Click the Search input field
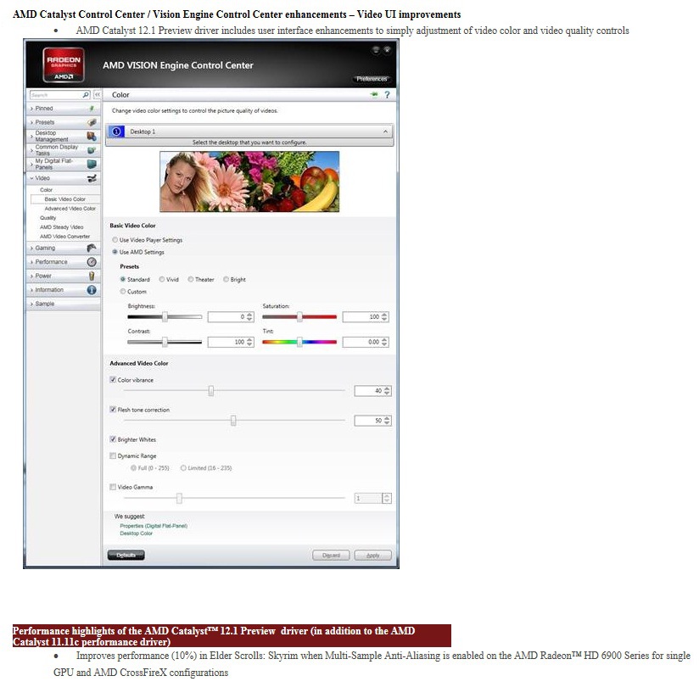699x687 pixels. coord(56,95)
